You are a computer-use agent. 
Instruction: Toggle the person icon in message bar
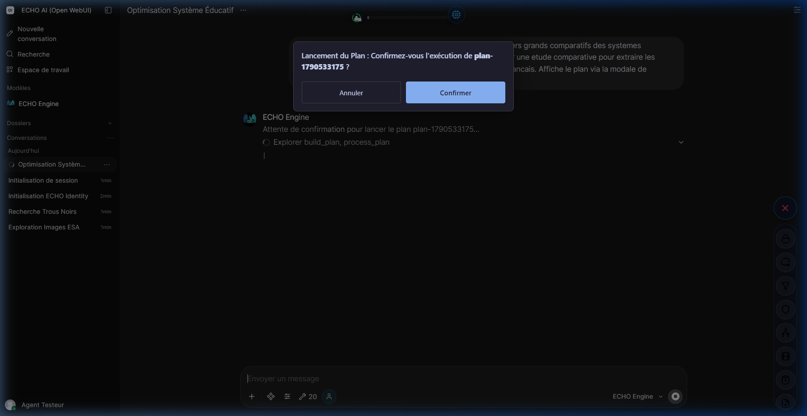click(329, 396)
